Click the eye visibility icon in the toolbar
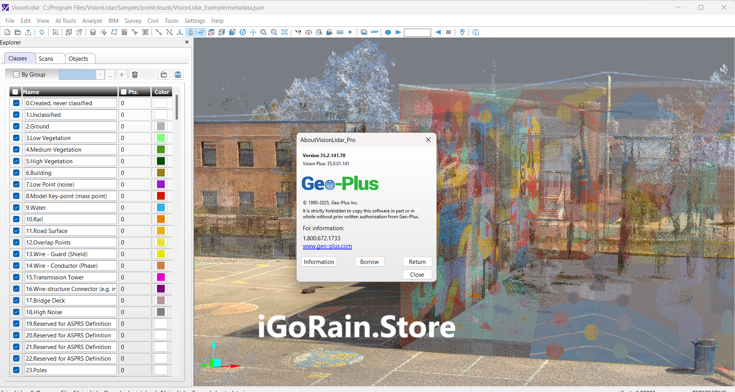Screen dimensions: 735x392 point(309,32)
